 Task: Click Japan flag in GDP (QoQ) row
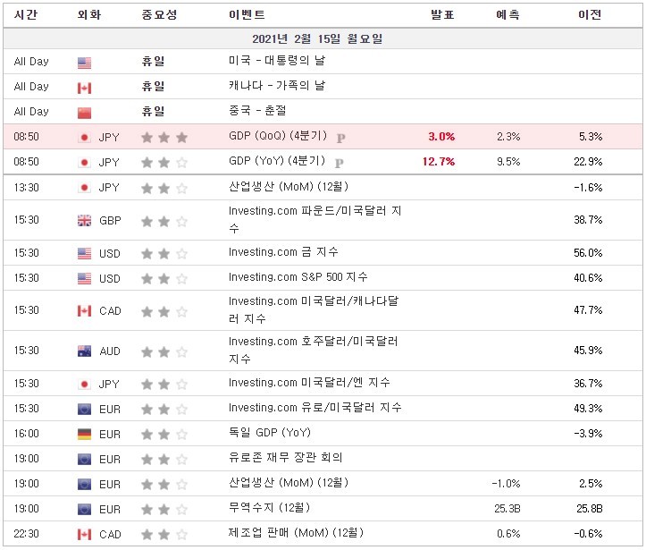(x=84, y=138)
